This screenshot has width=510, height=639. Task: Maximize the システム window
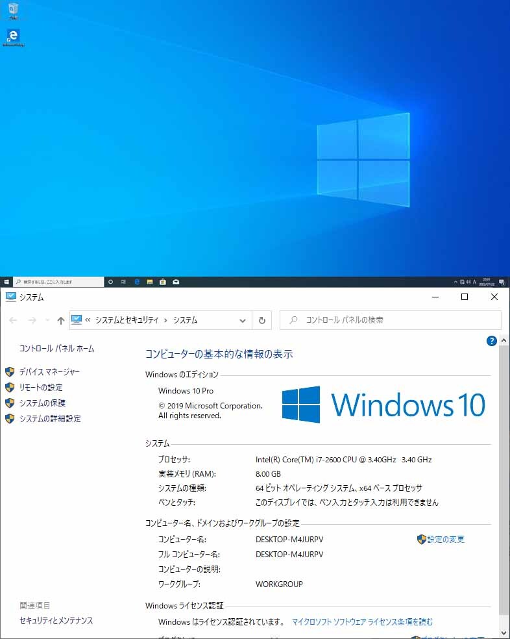[x=465, y=297]
